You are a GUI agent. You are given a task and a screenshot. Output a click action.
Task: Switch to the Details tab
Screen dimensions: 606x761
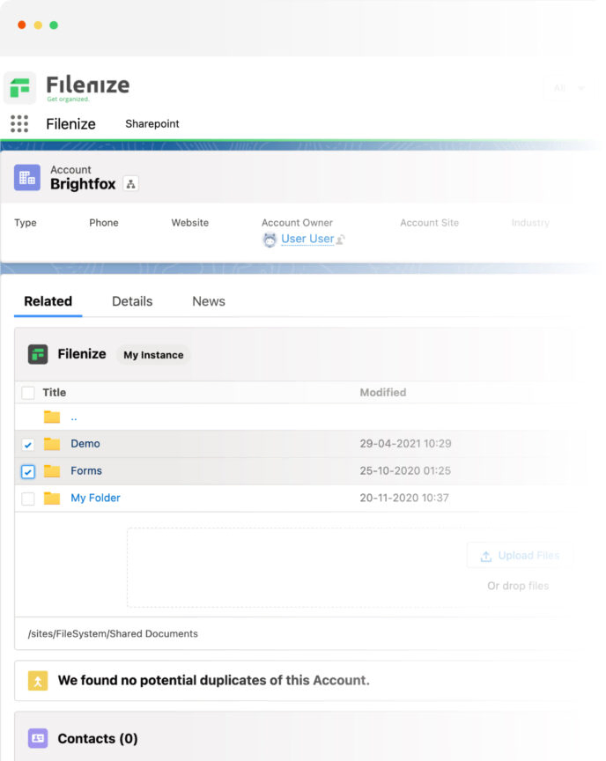pyautogui.click(x=132, y=301)
